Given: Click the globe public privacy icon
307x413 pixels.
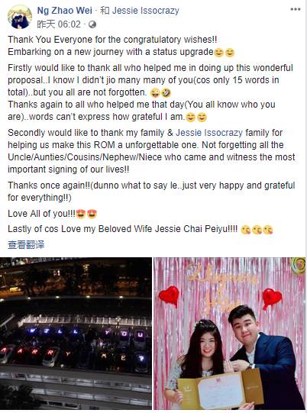Looking at the screenshot, I should [92, 24].
